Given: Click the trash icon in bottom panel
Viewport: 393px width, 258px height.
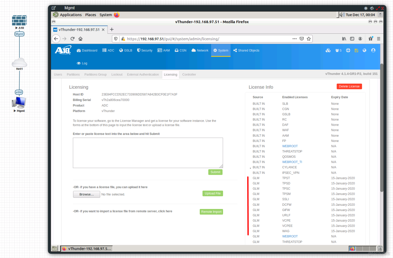Looking at the screenshot, I should click(x=380, y=248).
